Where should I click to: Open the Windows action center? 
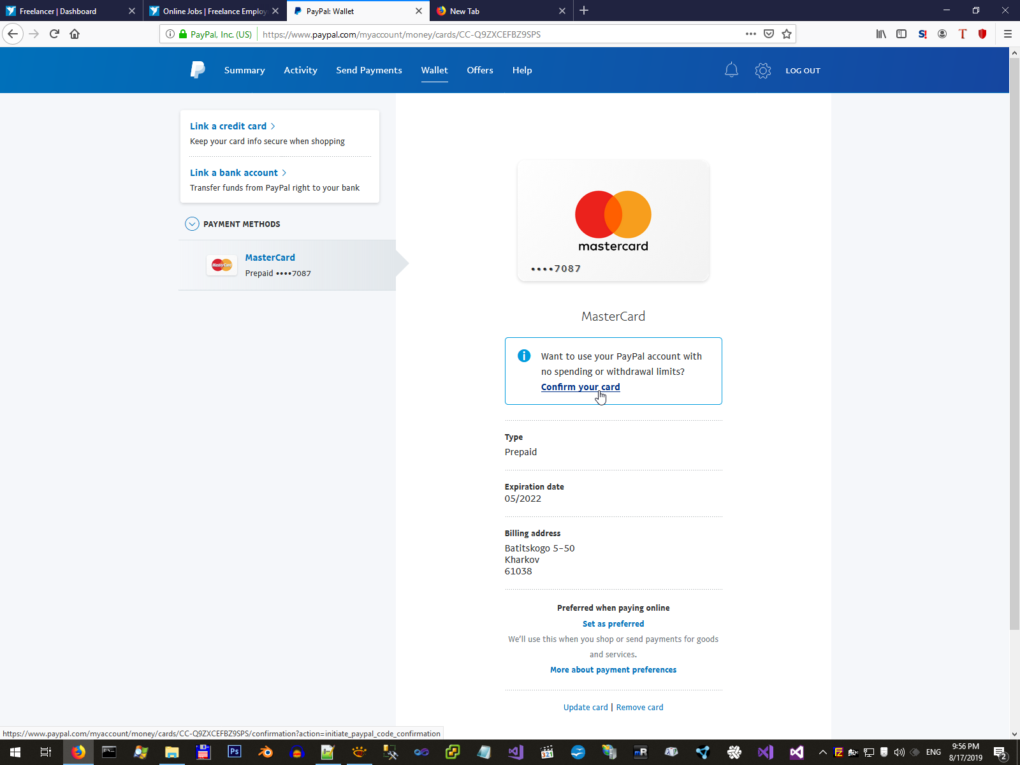(x=1000, y=752)
